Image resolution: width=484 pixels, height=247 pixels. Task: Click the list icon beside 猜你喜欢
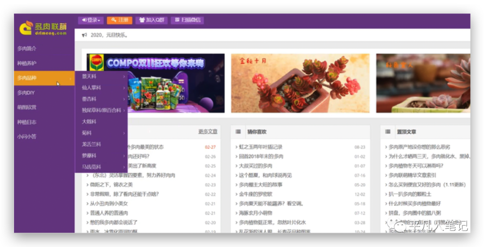(x=238, y=132)
